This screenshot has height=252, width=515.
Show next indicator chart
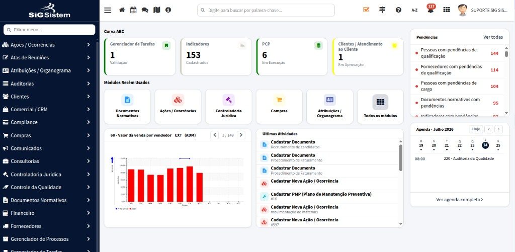coord(241,135)
